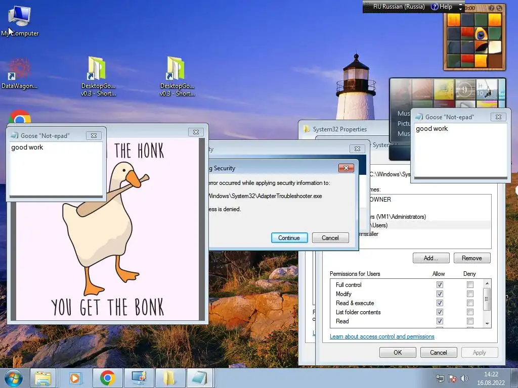Open the language bar options arrow

[x=460, y=9]
